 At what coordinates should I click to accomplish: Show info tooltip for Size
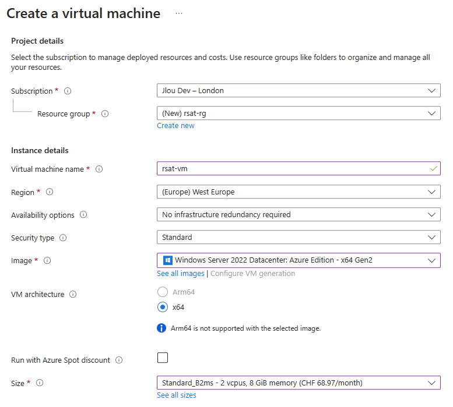pos(40,383)
